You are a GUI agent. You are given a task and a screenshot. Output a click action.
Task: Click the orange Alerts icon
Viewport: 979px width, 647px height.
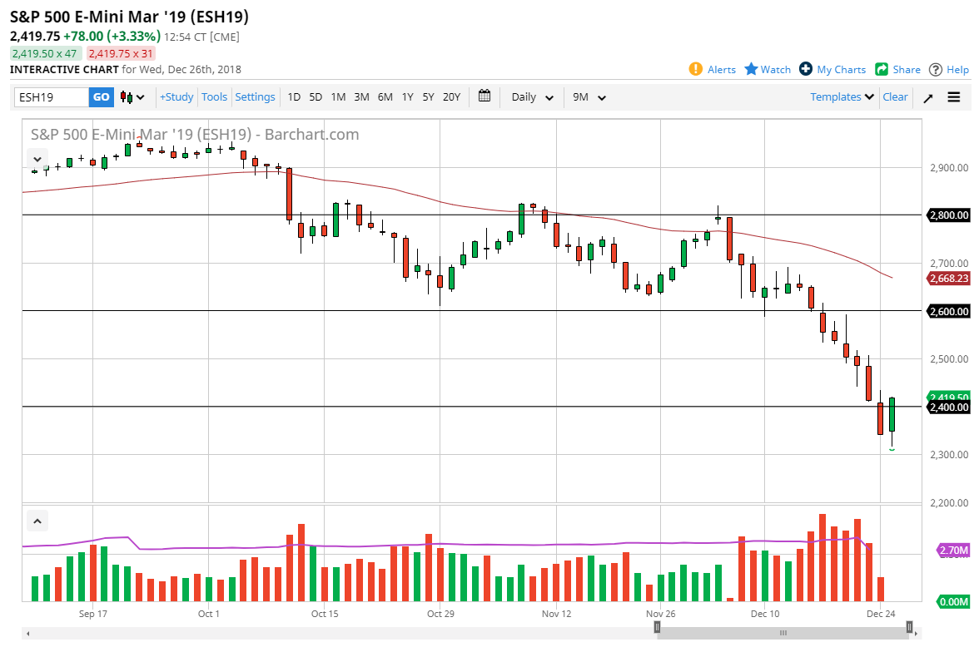point(696,69)
